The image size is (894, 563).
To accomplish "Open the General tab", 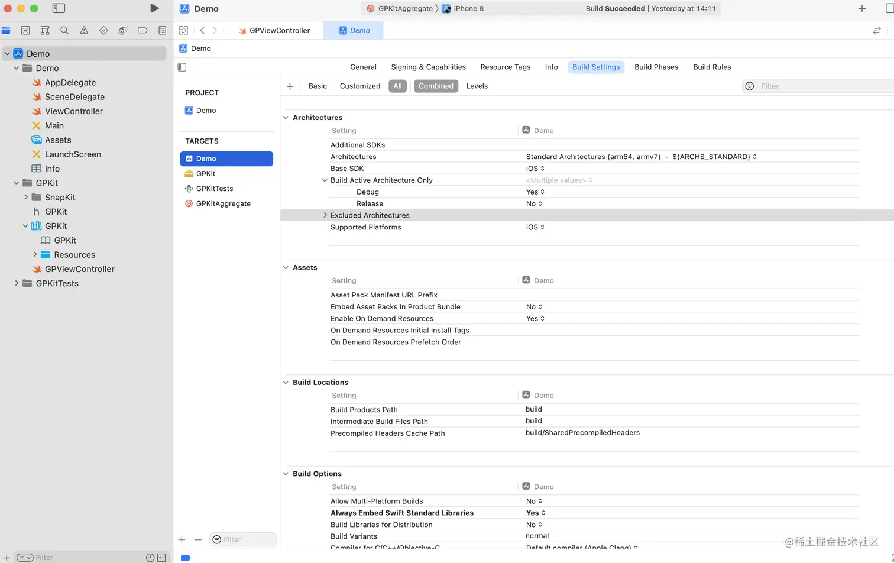I will click(x=363, y=67).
